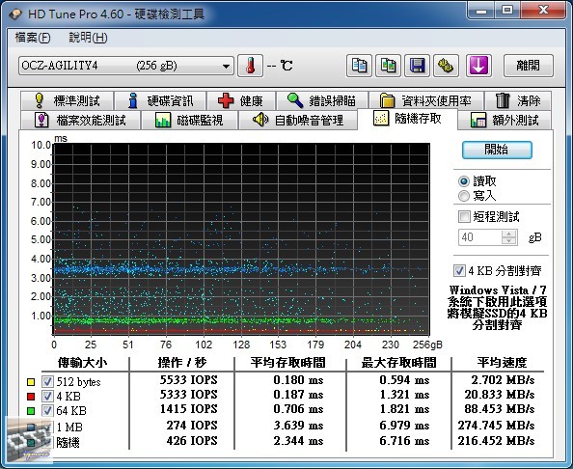Click the short test size field showing 40
The image size is (573, 469).
tap(480, 237)
